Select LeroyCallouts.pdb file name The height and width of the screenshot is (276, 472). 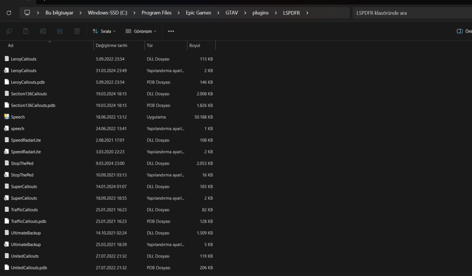[x=28, y=82]
